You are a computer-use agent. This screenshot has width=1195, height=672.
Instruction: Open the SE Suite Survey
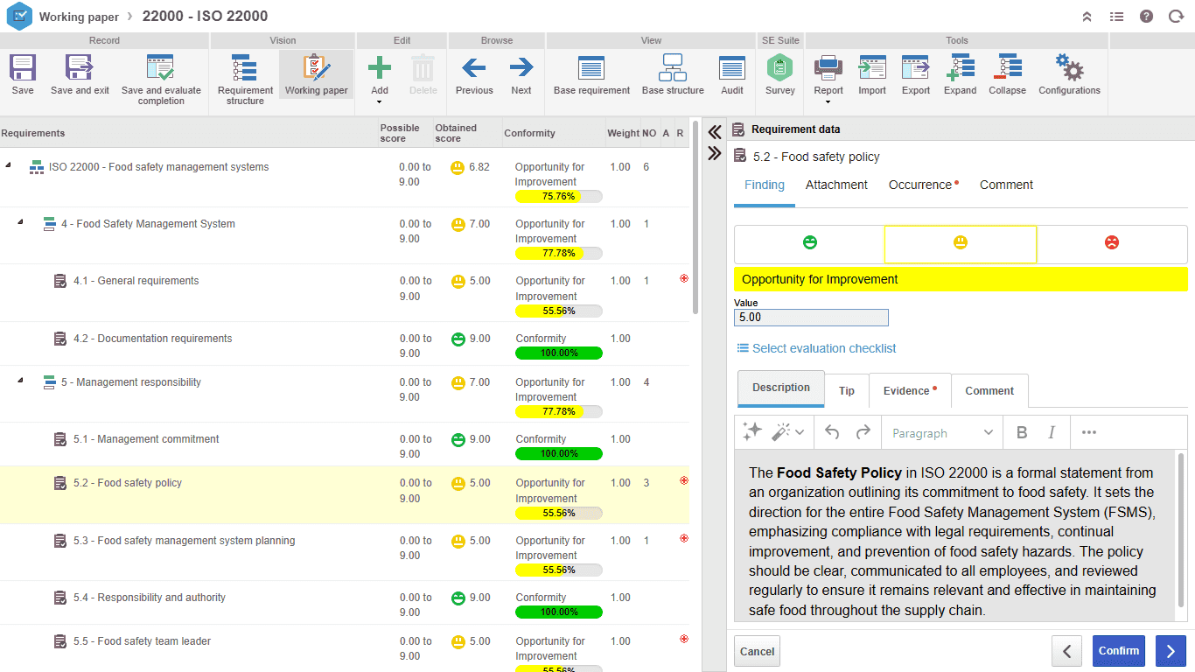779,67
